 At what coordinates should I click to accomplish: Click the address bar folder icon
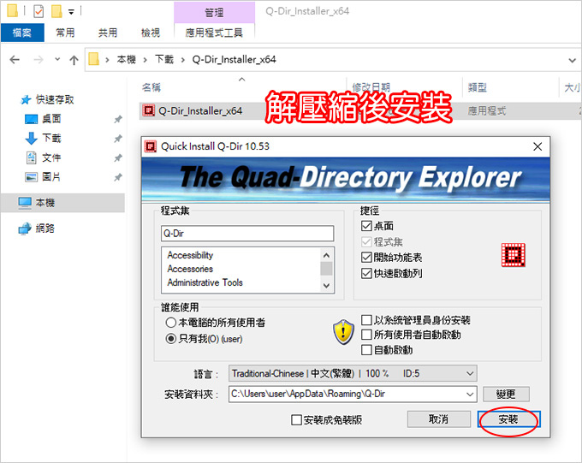(x=94, y=59)
